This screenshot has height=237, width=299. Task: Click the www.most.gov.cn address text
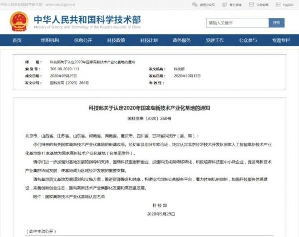tap(60, 4)
